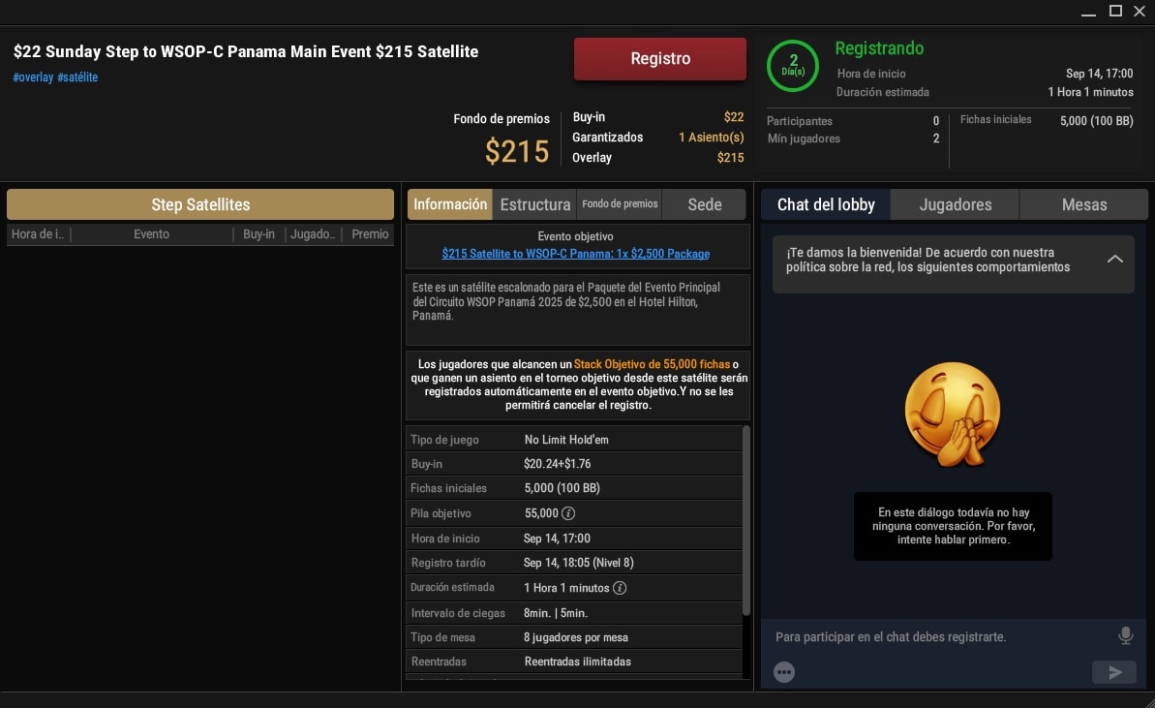The height and width of the screenshot is (708, 1155).
Task: Sort by the Evento column header
Action: tap(151, 234)
